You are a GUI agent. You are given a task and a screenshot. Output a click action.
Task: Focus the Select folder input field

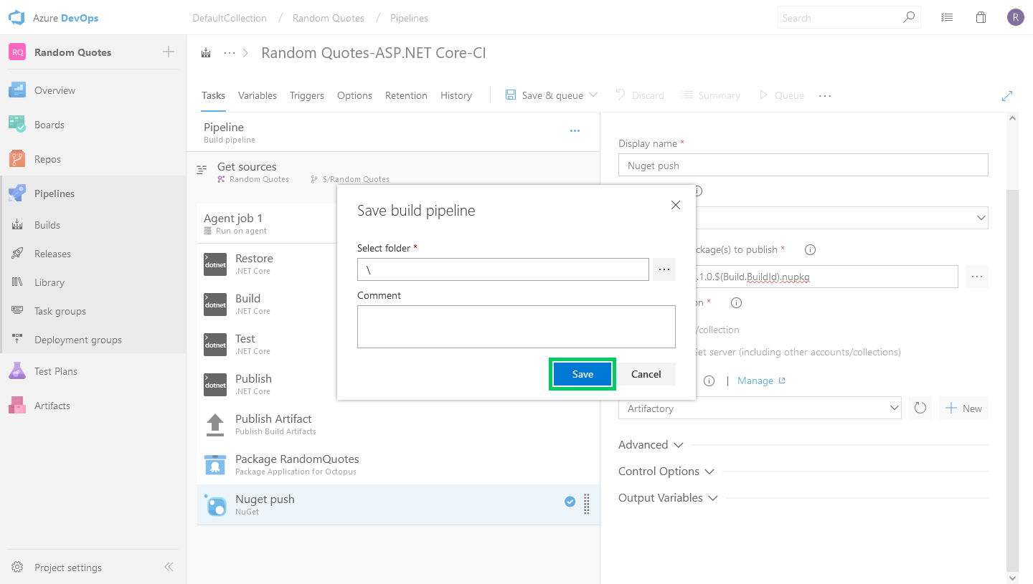pyautogui.click(x=503, y=269)
